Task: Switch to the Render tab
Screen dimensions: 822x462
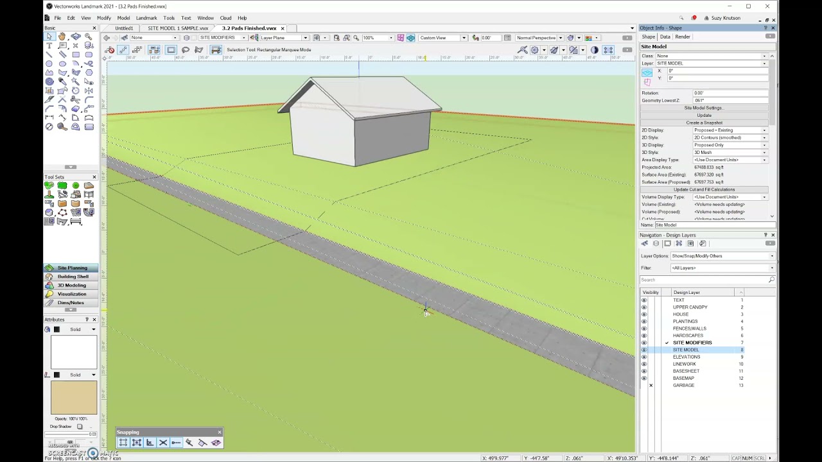Action: (x=683, y=37)
